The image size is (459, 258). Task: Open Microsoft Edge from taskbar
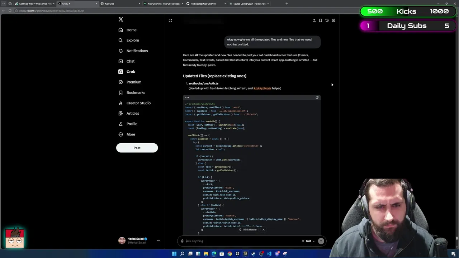pyautogui.click(x=214, y=254)
